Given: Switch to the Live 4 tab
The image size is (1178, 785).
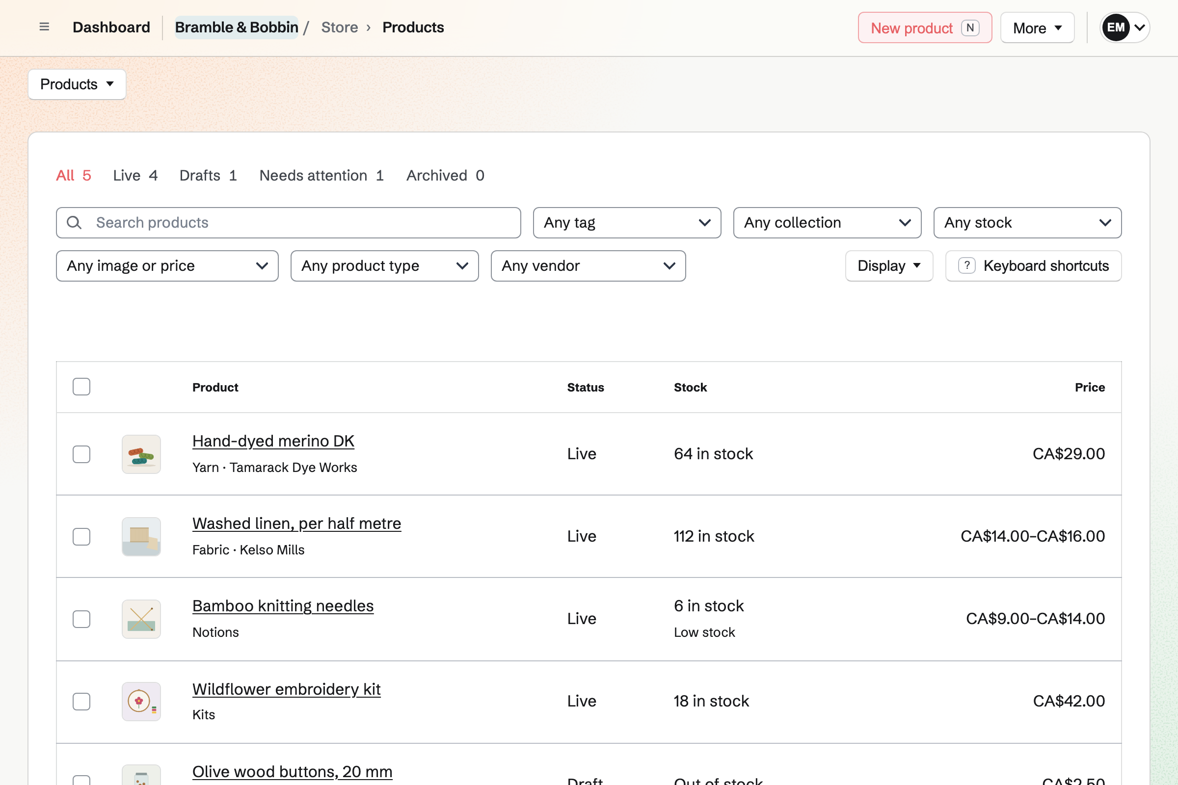Looking at the screenshot, I should pos(135,175).
